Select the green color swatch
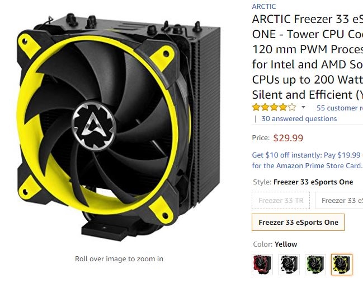Image resolution: width=363 pixels, height=282 pixels. pyautogui.click(x=315, y=265)
